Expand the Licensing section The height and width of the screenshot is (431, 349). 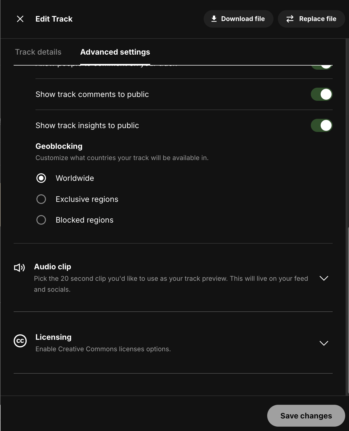click(324, 343)
